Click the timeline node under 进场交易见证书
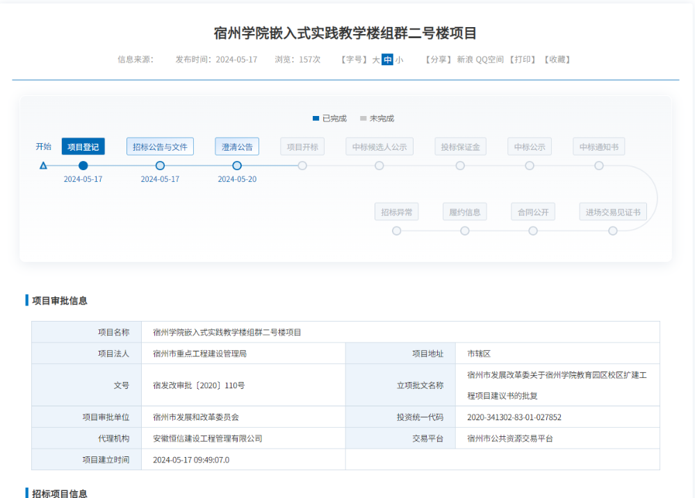Screen dimensions: 695x498 click(x=613, y=231)
